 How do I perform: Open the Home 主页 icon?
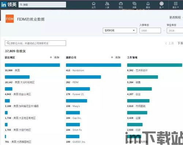pos(94,5)
